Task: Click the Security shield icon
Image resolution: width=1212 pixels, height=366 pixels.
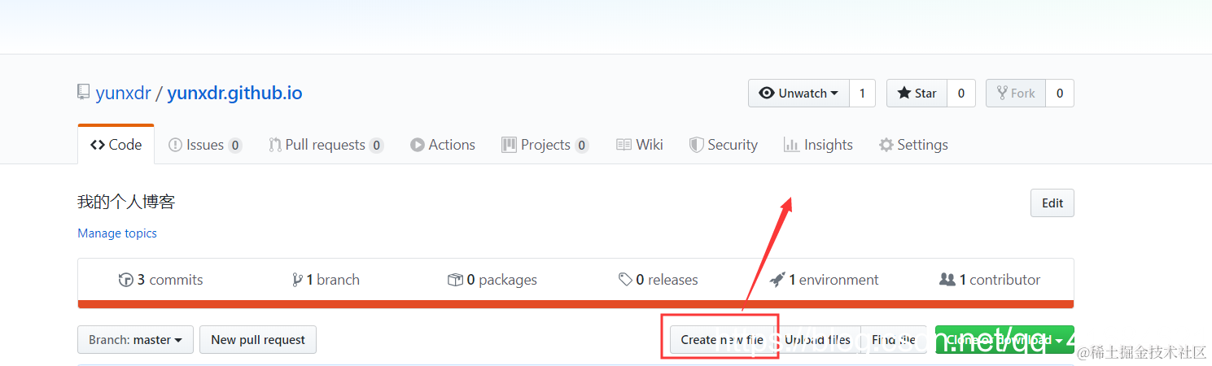Action: pos(696,145)
